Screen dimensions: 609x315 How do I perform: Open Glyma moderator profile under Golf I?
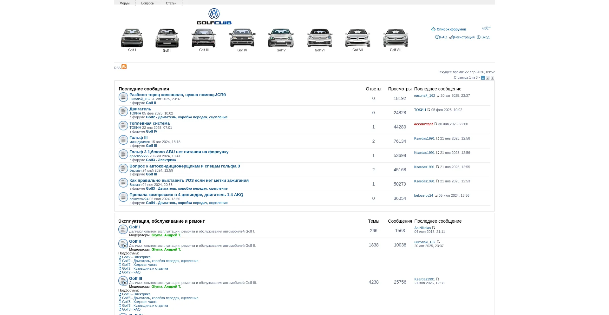[x=157, y=235]
